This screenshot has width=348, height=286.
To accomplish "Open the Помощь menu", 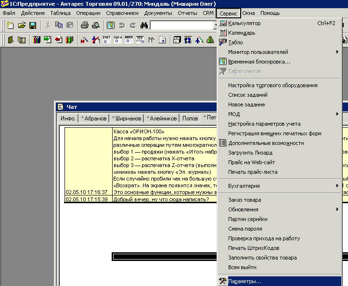I will pyautogui.click(x=270, y=13).
